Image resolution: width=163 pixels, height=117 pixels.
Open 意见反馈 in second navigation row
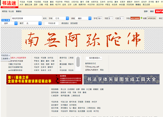[x=146, y=5]
